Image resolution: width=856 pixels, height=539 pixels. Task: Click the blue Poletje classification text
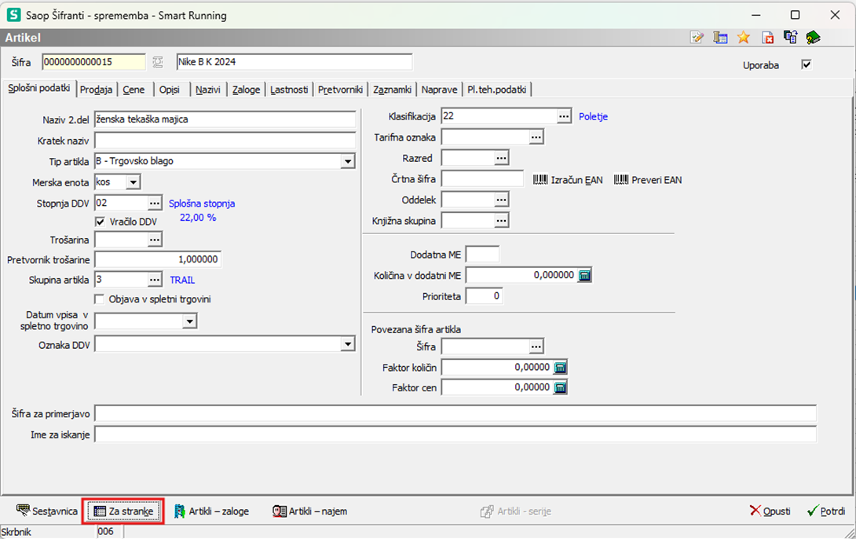point(594,116)
